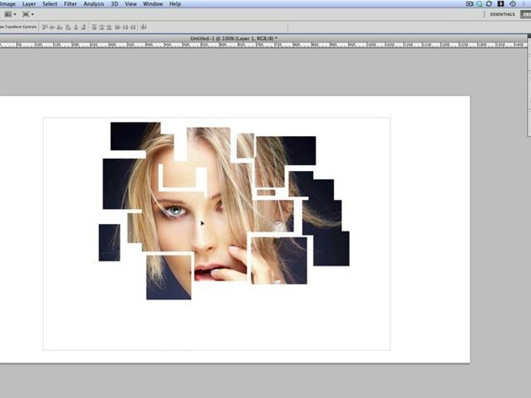Switch to the ESSENTIALS workspace
Screen dimensions: 531x398
point(502,14)
